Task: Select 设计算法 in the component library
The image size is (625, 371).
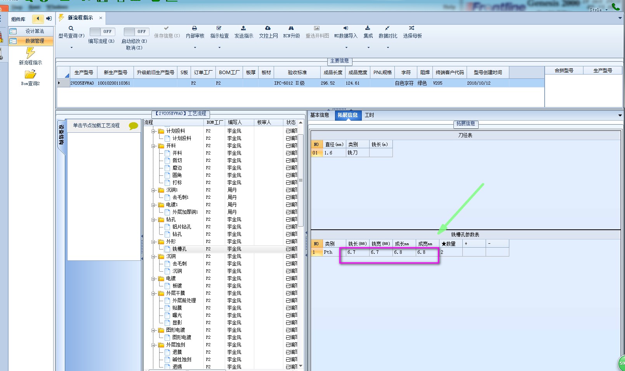Action: click(31, 31)
